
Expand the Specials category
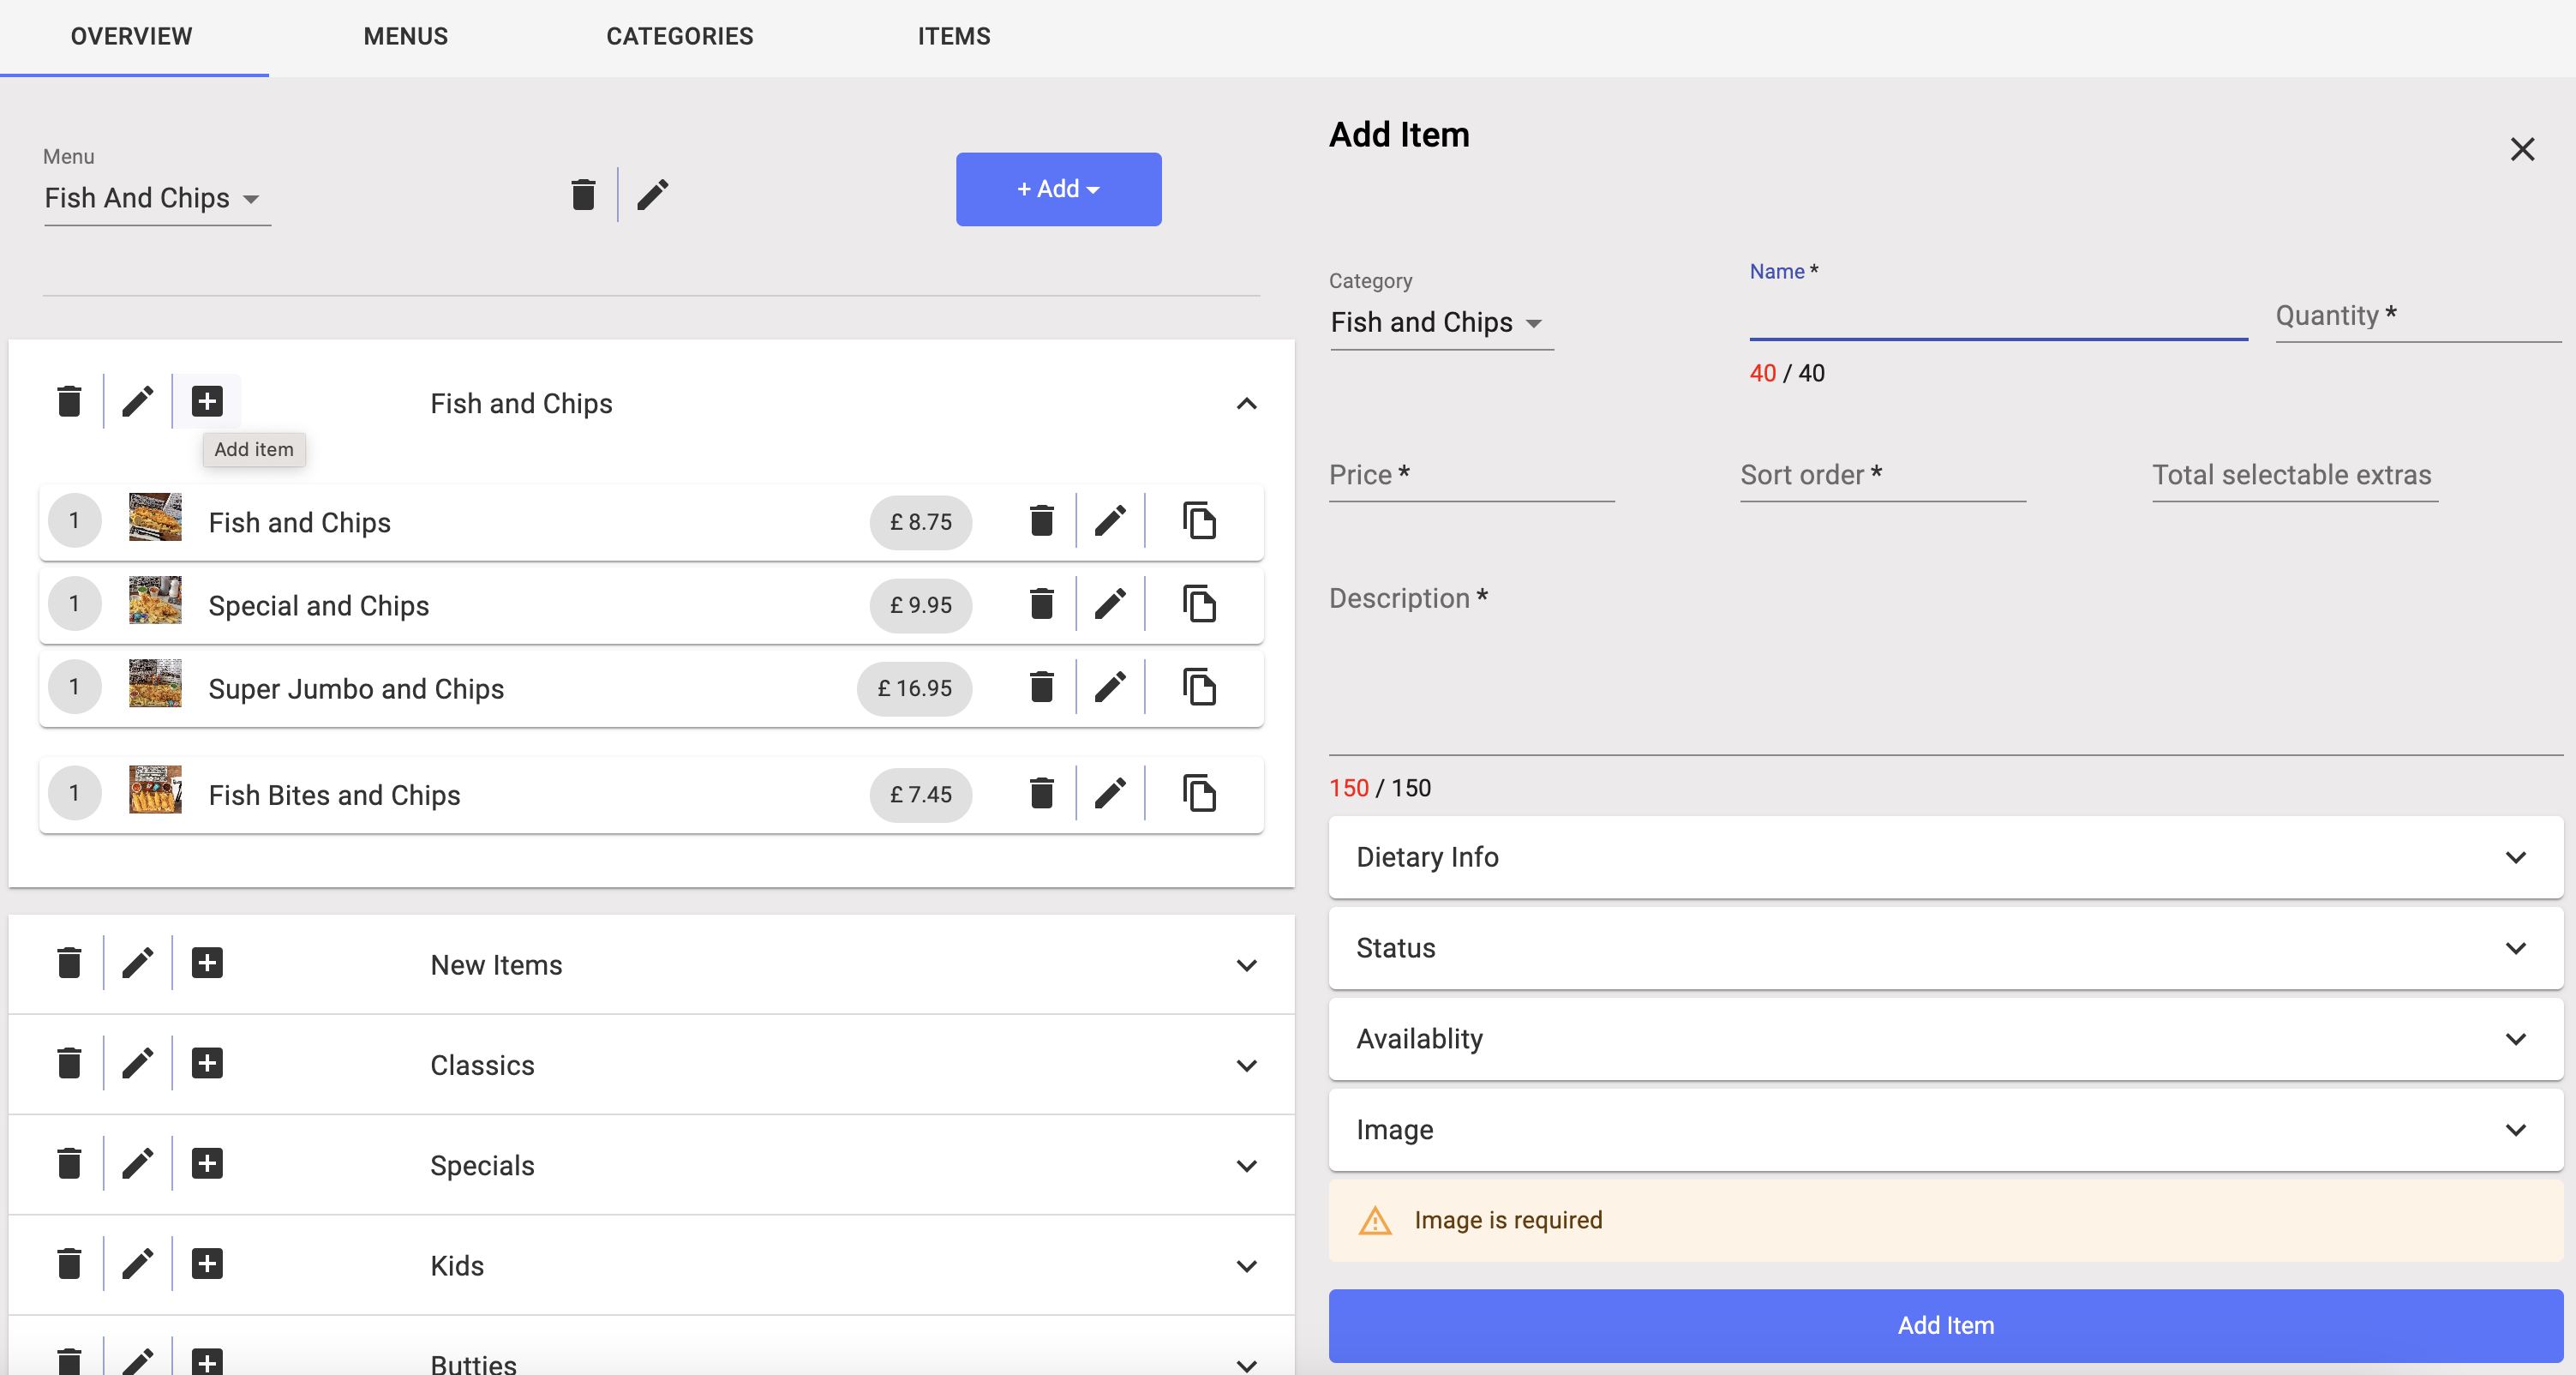click(1246, 1166)
